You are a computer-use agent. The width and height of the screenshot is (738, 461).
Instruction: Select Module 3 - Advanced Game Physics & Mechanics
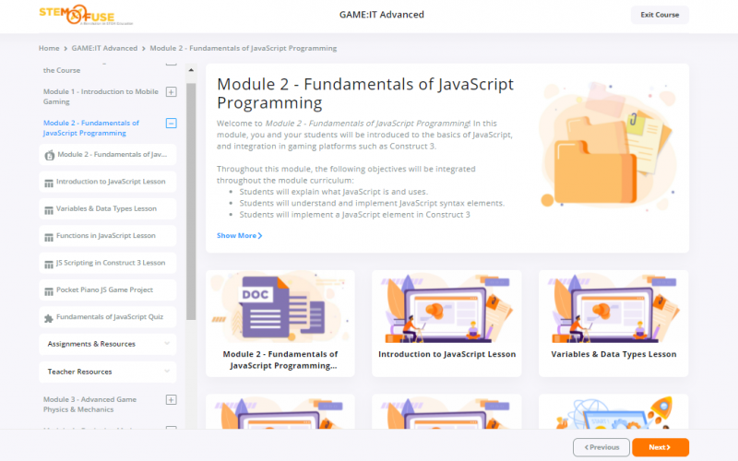coord(89,405)
